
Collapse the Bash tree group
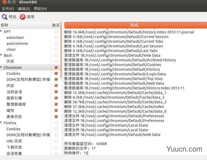tap(1, 55)
